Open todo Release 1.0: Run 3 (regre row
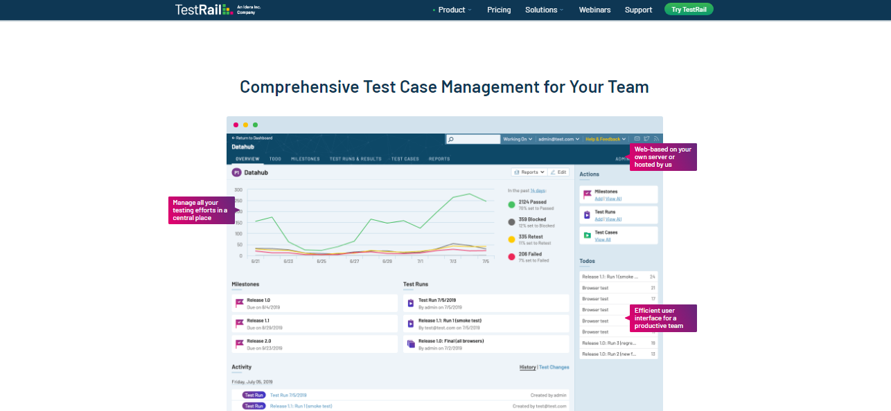The height and width of the screenshot is (411, 891). [619, 343]
